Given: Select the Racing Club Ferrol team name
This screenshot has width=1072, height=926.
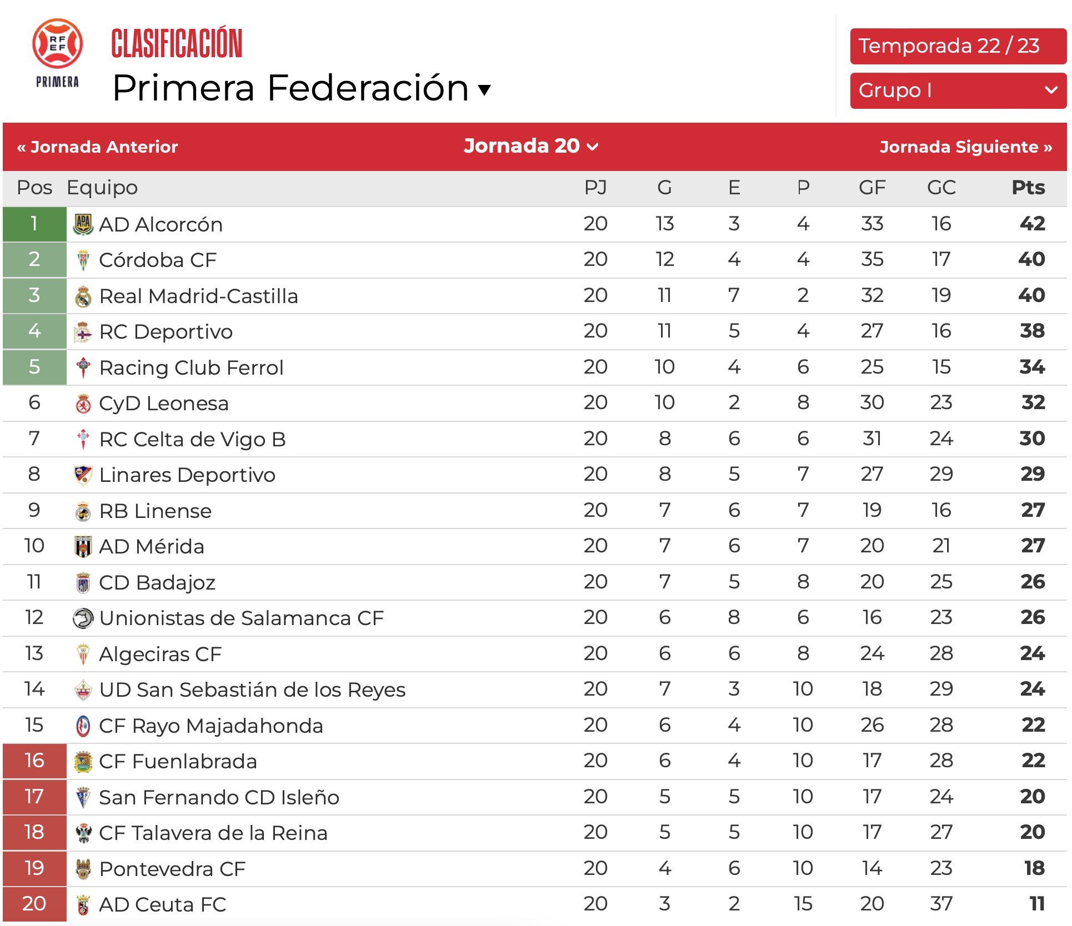Looking at the screenshot, I should tap(191, 368).
